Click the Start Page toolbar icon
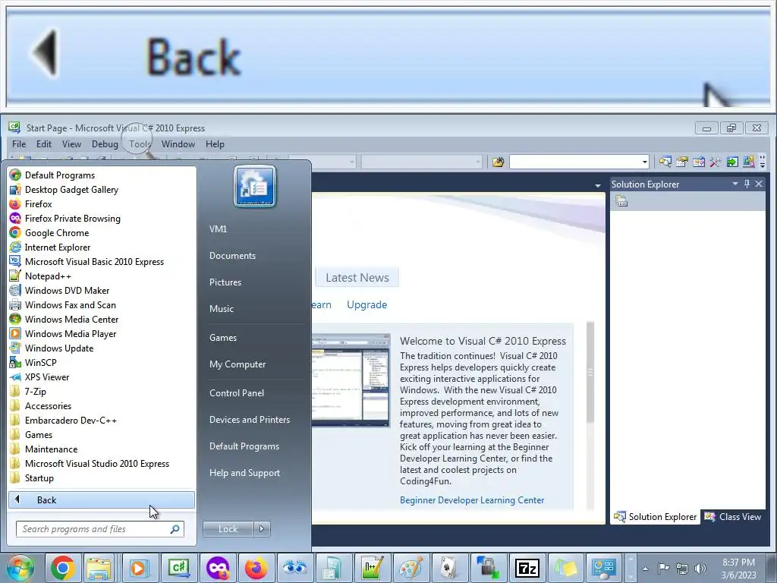Viewport: 777px width, 583px height. 732,162
